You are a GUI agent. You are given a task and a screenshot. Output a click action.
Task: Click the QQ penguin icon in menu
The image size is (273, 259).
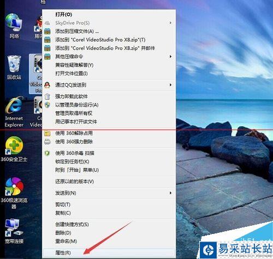pyautogui.click(x=47, y=85)
